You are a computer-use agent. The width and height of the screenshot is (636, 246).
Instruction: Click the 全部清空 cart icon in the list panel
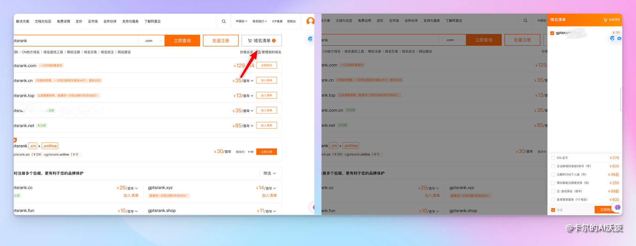coord(612,20)
